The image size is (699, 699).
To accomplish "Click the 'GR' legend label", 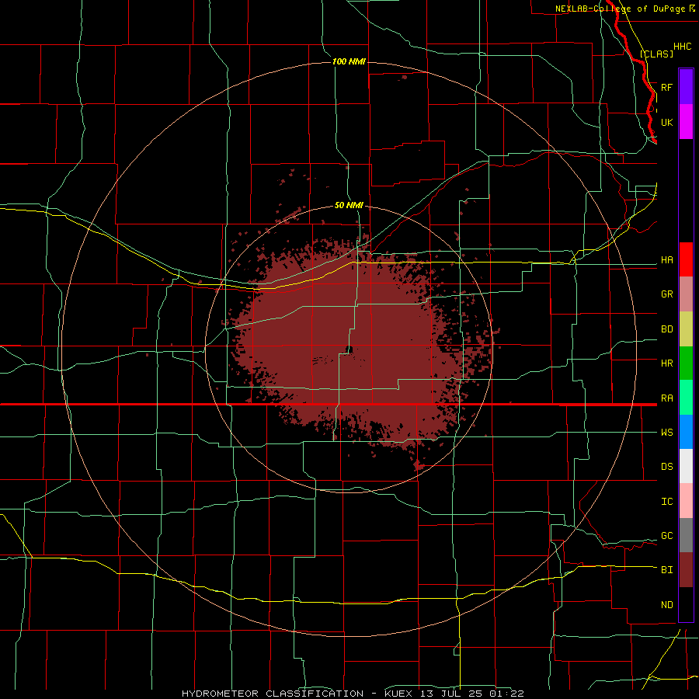I will pyautogui.click(x=666, y=294).
